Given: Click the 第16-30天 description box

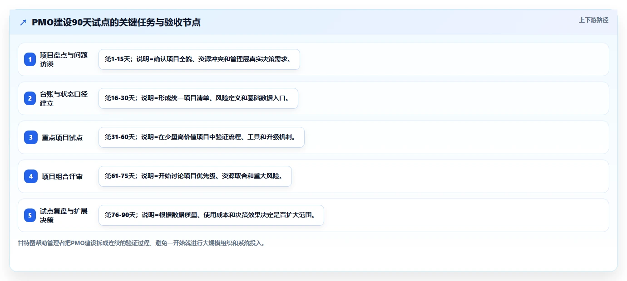Looking at the screenshot, I should (198, 98).
